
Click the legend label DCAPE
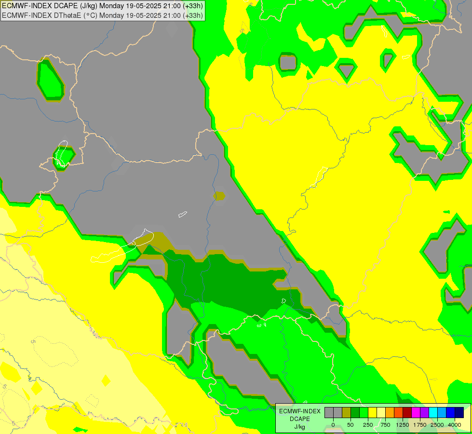click(x=300, y=419)
